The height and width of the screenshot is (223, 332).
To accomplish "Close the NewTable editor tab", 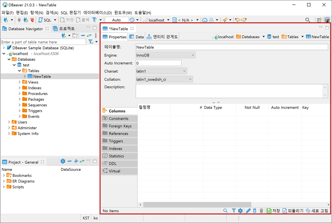I will click(132, 29).
